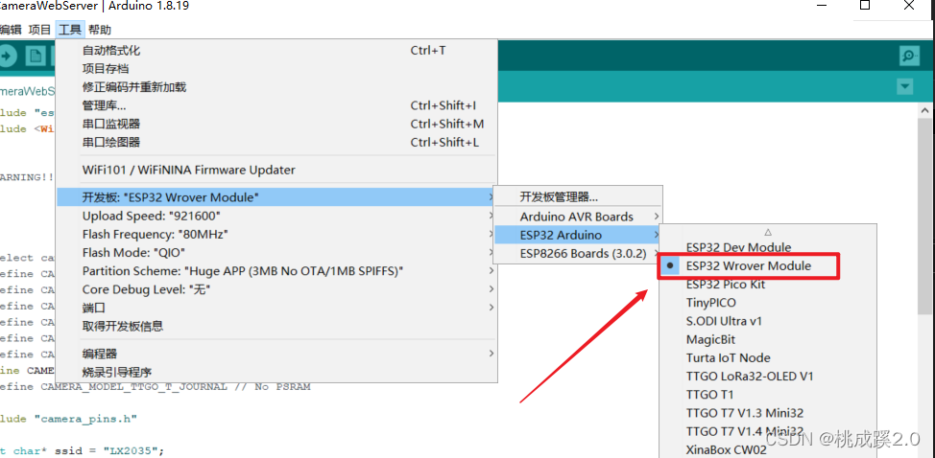Expand Partition Scheme Huge APP submenu
935x458 pixels.
(x=276, y=271)
